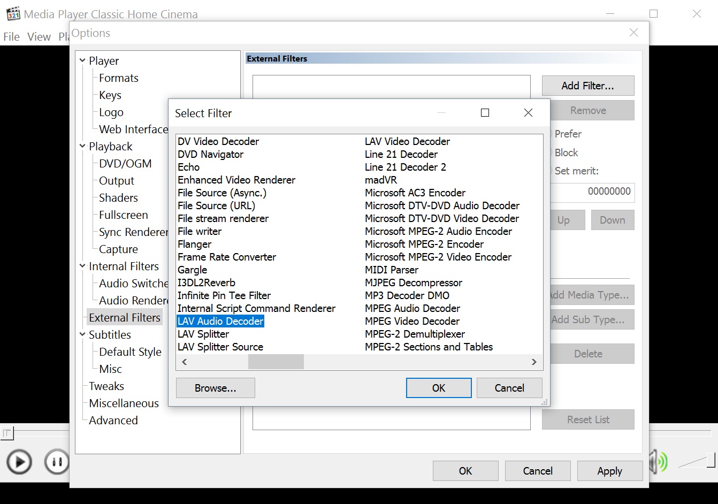Open Capture settings page
Image resolution: width=718 pixels, height=504 pixels.
click(118, 249)
